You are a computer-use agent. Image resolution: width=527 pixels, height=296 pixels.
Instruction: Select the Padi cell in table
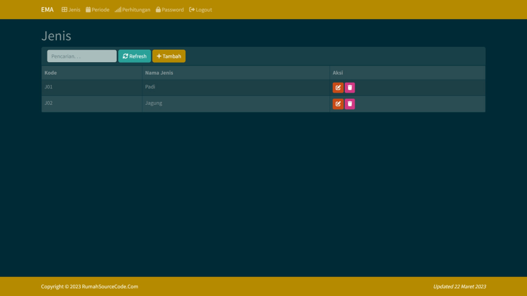pyautogui.click(x=151, y=87)
